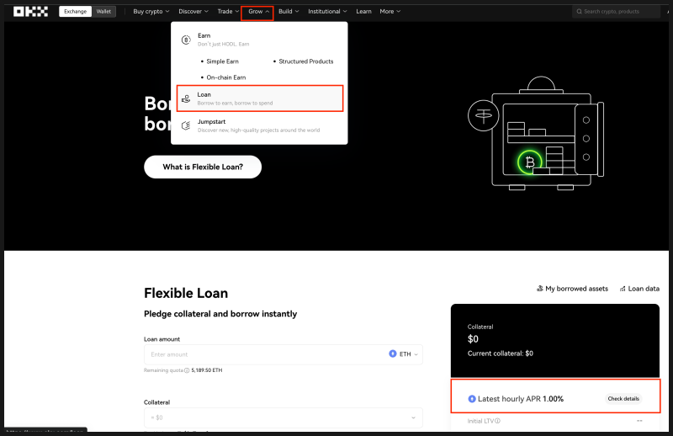Click the Initial LTV info icon
This screenshot has width=673, height=436.
tap(497, 421)
